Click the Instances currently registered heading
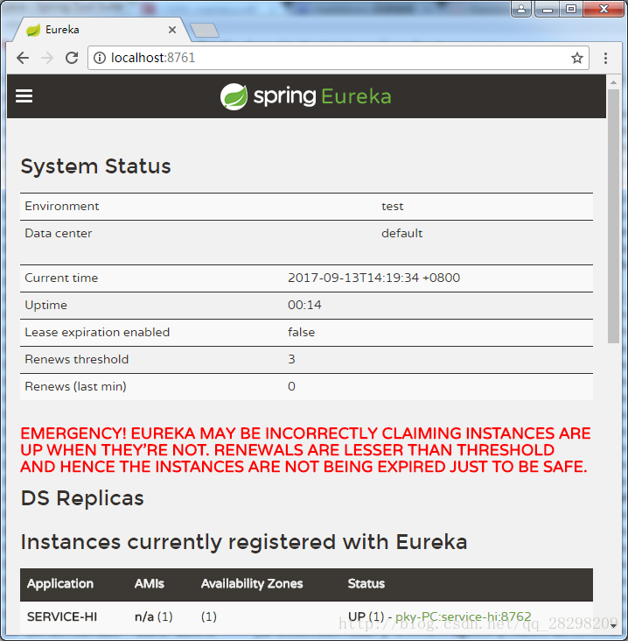 (x=244, y=542)
